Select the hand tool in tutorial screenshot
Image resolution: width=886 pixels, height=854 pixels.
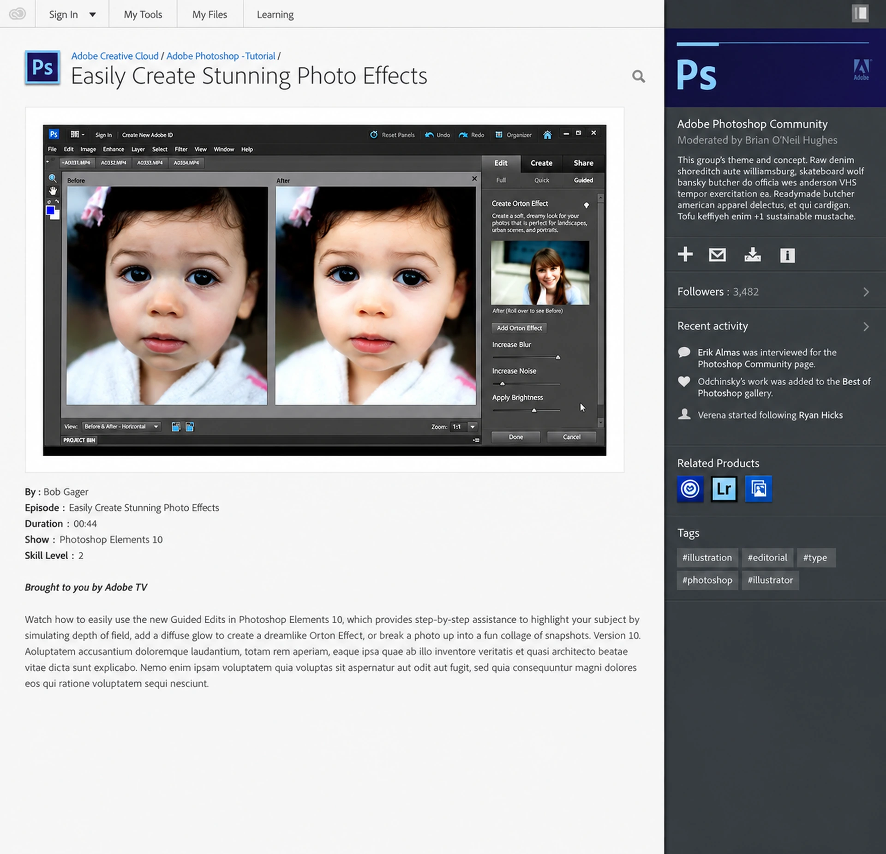(x=53, y=191)
